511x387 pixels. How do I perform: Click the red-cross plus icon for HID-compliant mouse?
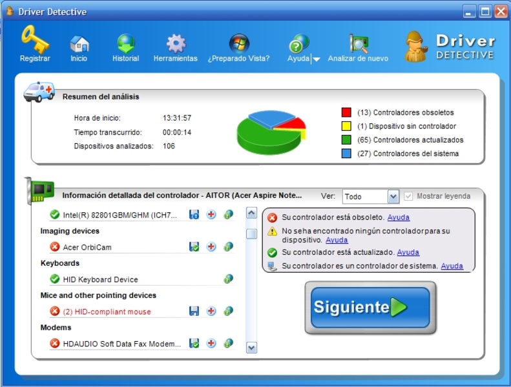click(211, 311)
